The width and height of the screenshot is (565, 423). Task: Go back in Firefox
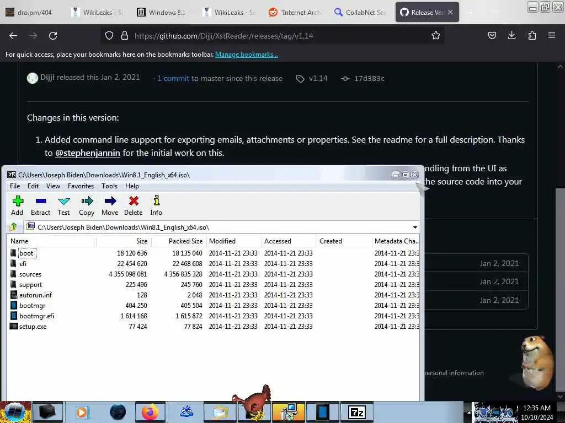click(x=13, y=36)
